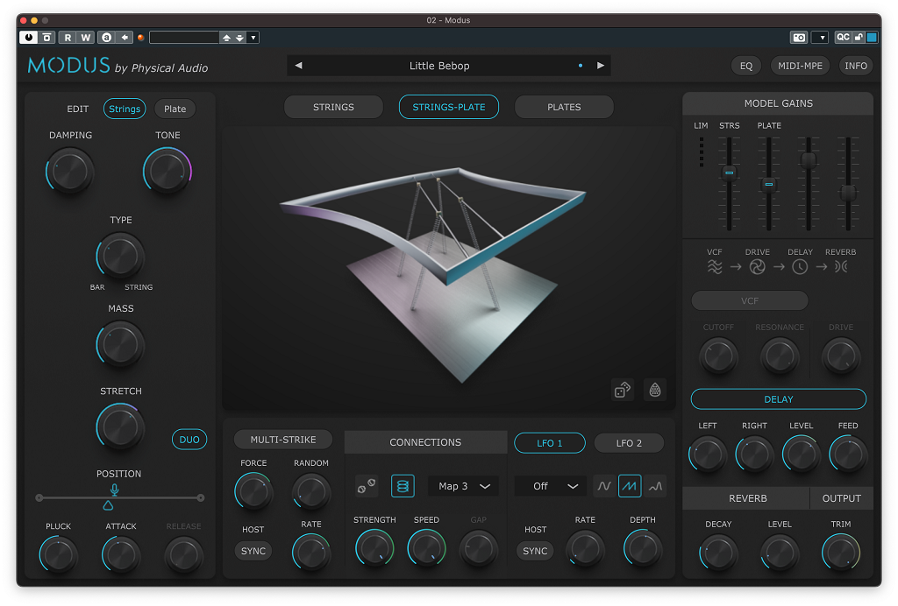Open the Little Bebop preset browser

[439, 66]
